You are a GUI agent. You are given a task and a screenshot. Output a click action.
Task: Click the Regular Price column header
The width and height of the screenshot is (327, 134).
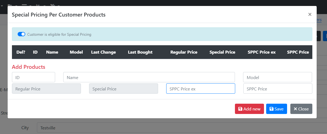point(184,52)
